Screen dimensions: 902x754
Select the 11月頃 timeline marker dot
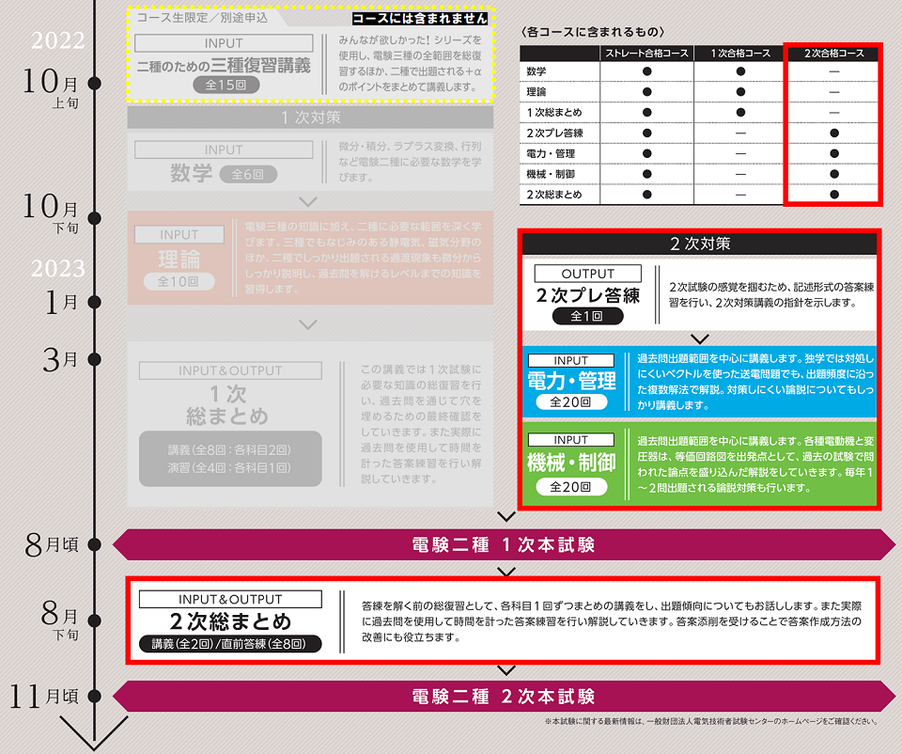tap(94, 697)
